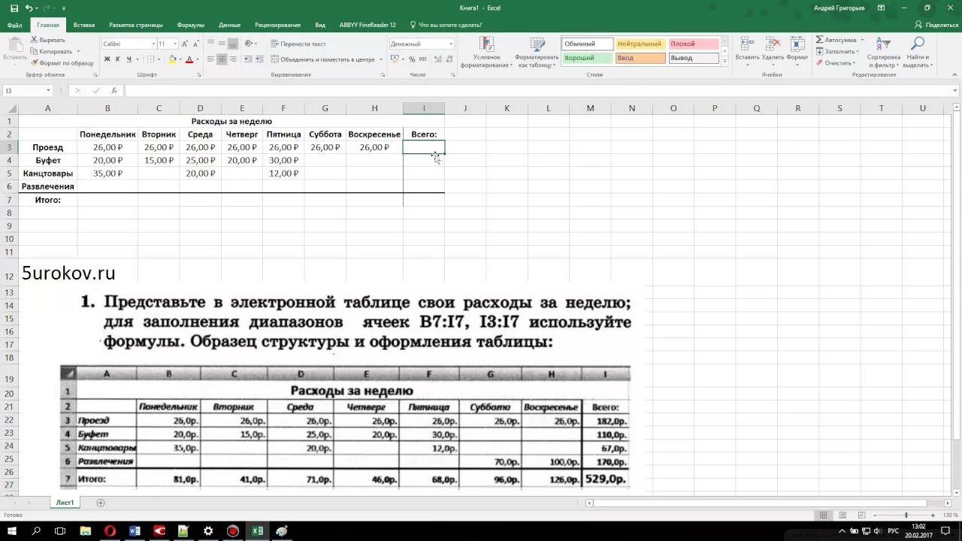Select Format Painter (Формат по образцу)
This screenshot has height=541, width=962.
pyautogui.click(x=62, y=63)
